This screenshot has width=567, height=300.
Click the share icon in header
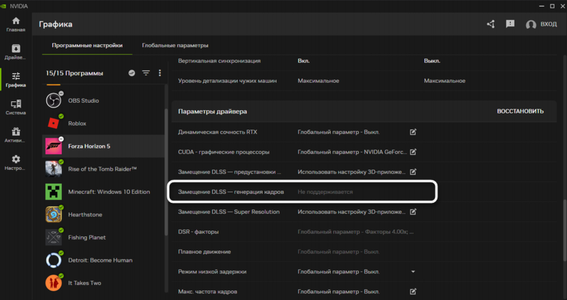[x=491, y=24]
